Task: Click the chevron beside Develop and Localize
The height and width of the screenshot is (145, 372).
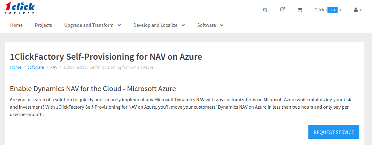Action: (183, 25)
